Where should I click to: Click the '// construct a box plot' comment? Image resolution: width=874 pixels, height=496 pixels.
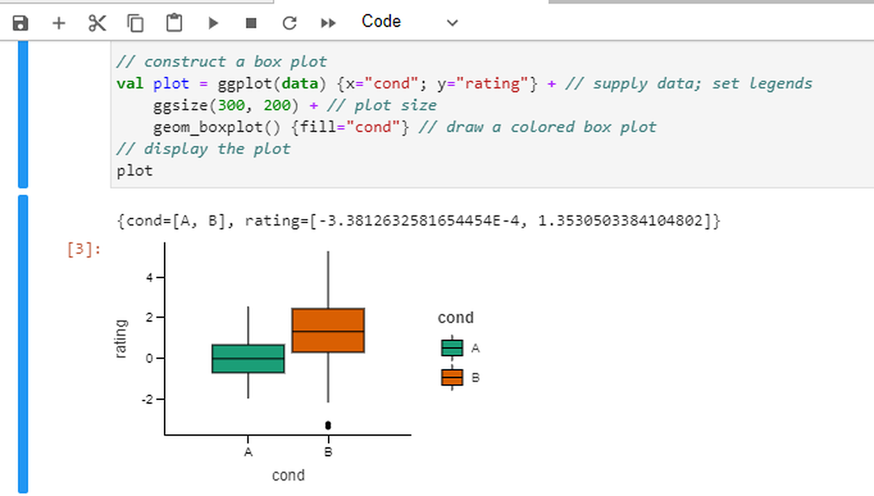pos(222,62)
